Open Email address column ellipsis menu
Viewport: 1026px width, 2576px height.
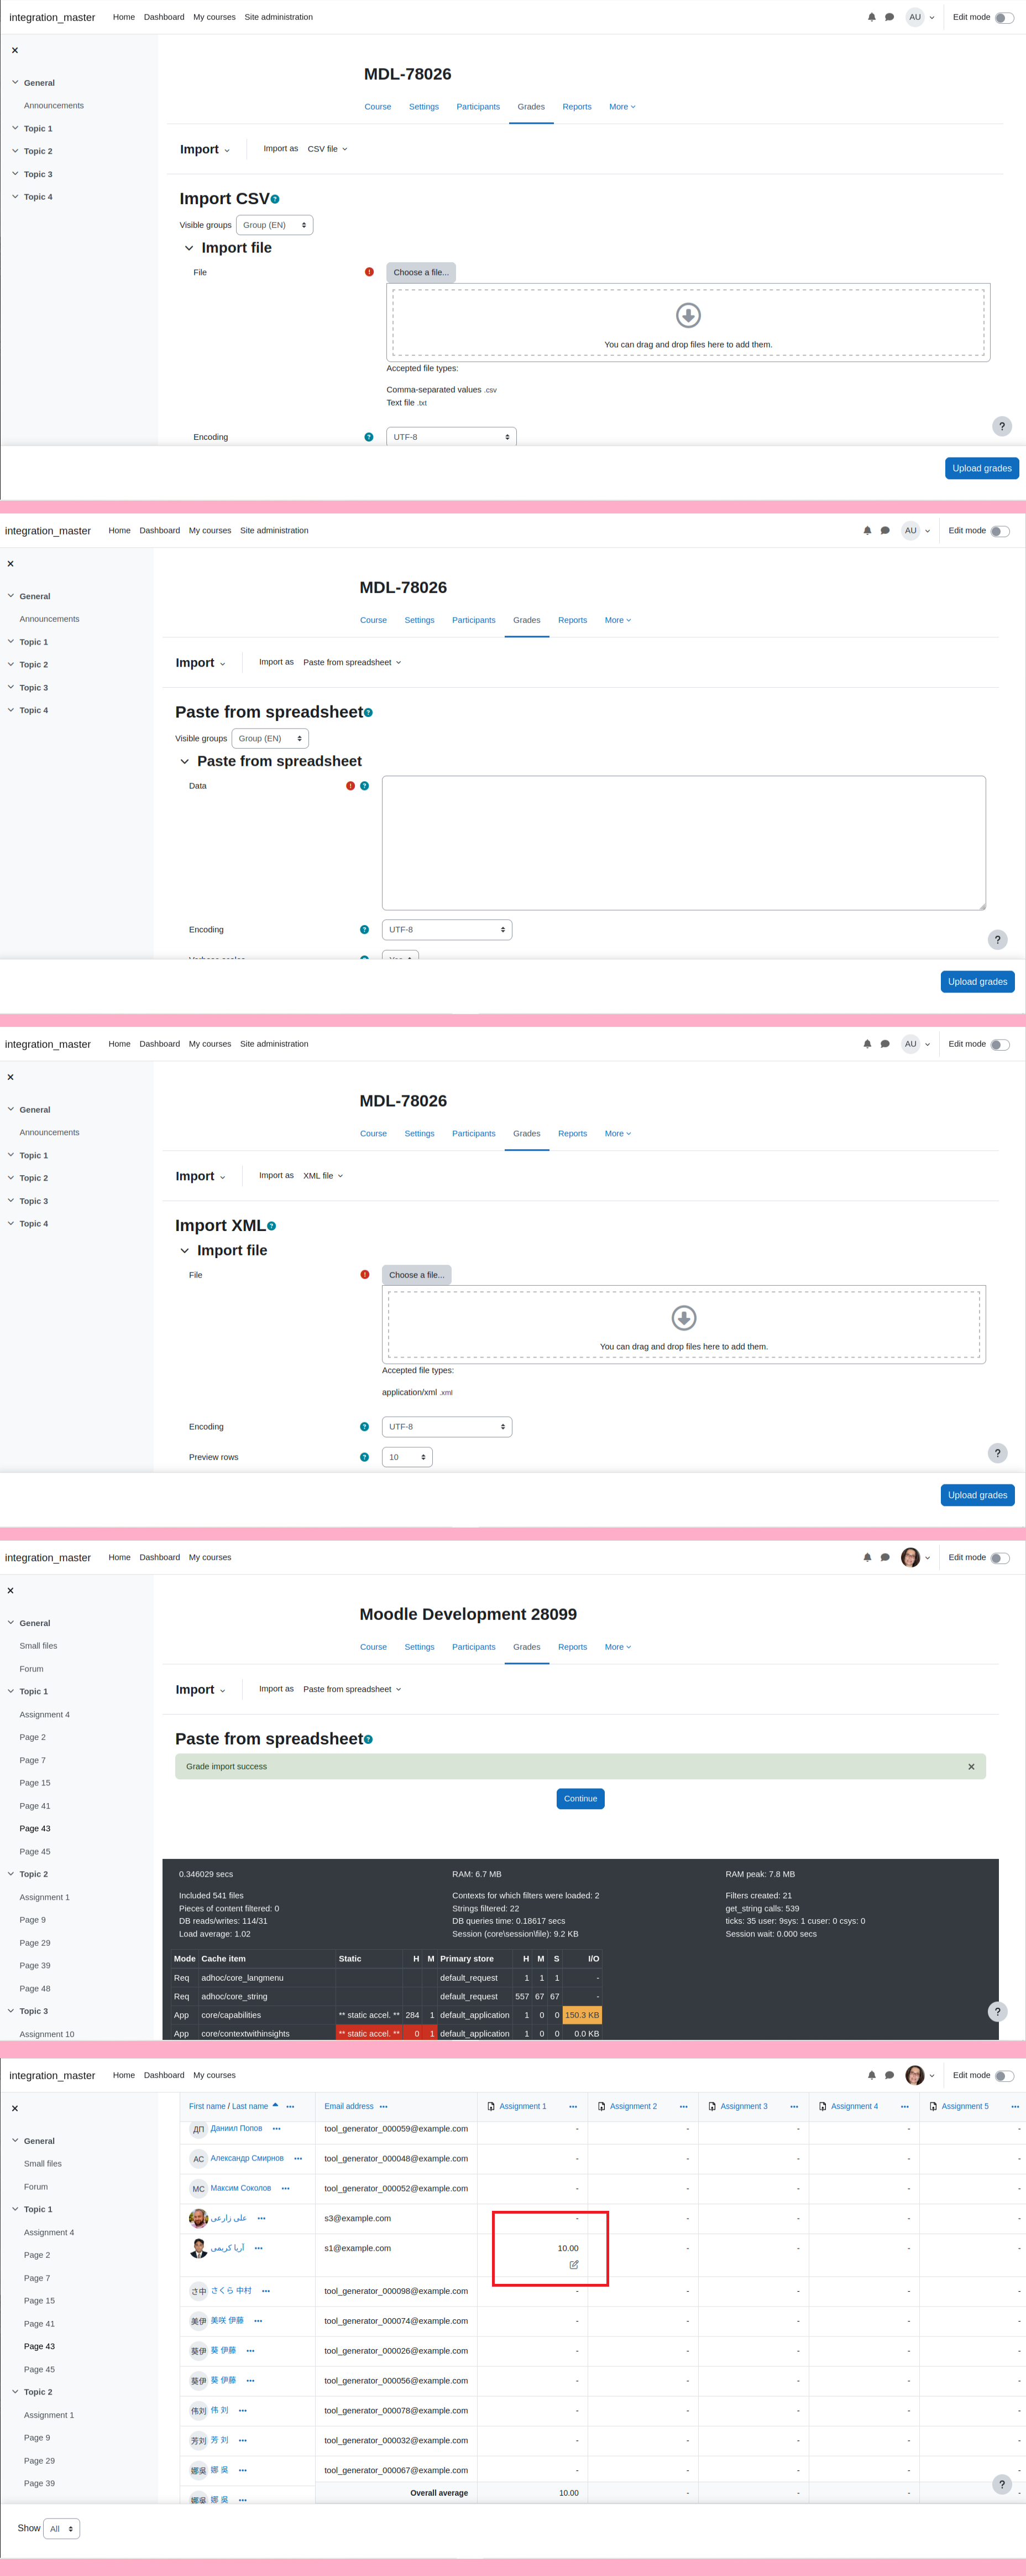coord(384,2106)
